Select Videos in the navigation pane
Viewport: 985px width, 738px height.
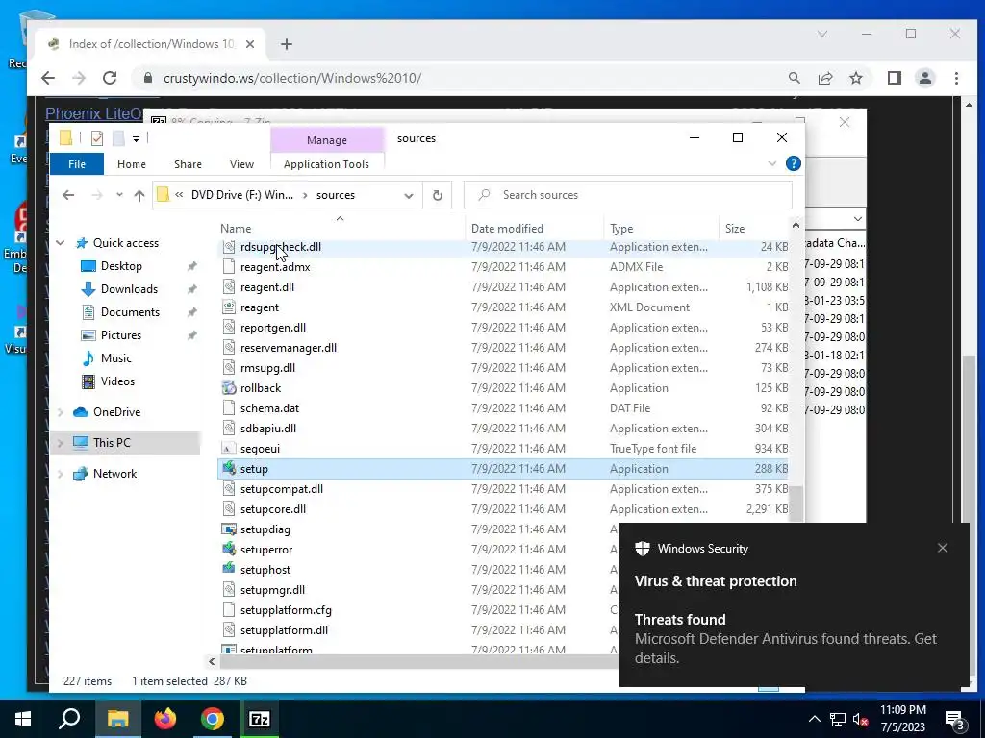[117, 381]
